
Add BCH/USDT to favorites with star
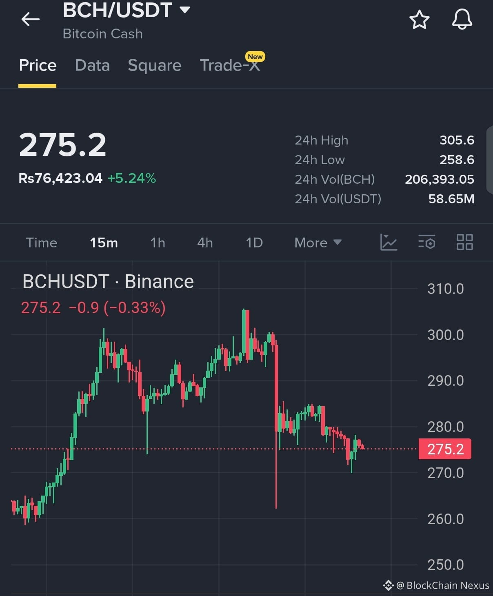[419, 20]
